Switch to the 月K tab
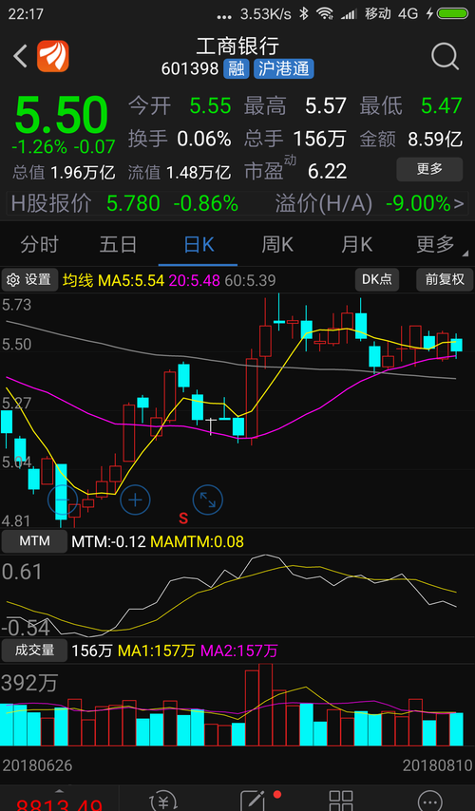This screenshot has height=811, width=475. (356, 244)
